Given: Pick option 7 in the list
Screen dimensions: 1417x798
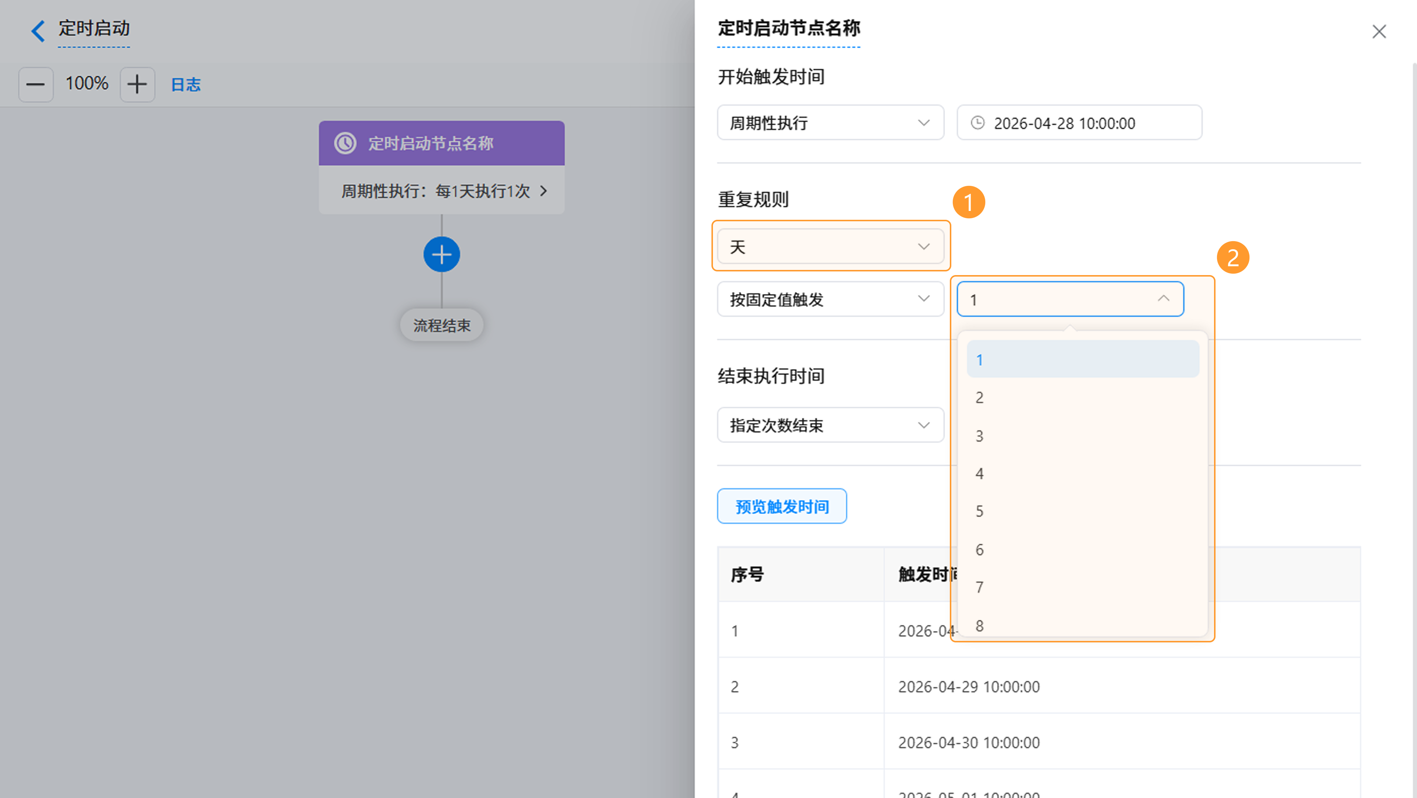Looking at the screenshot, I should point(1082,587).
